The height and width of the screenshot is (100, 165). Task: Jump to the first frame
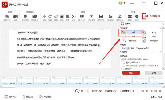(x=142, y=91)
